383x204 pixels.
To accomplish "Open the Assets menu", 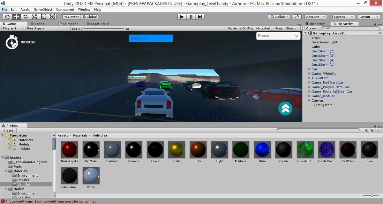I will tap(25, 10).
